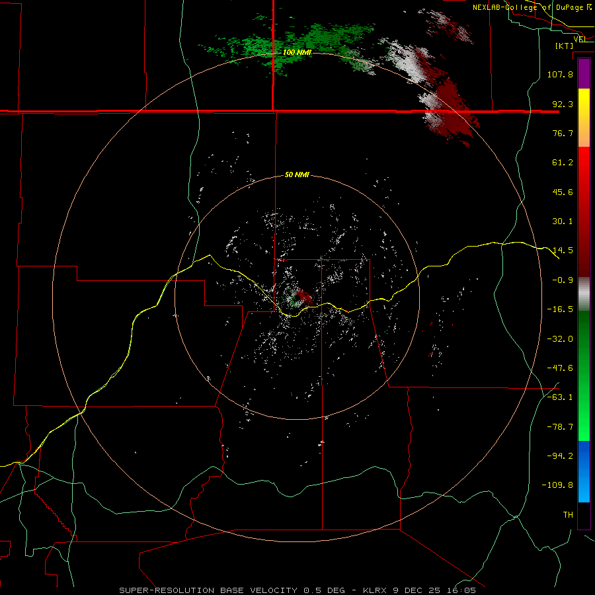
Task: Click the red-green velocity couplet at radar center
Action: point(297,297)
